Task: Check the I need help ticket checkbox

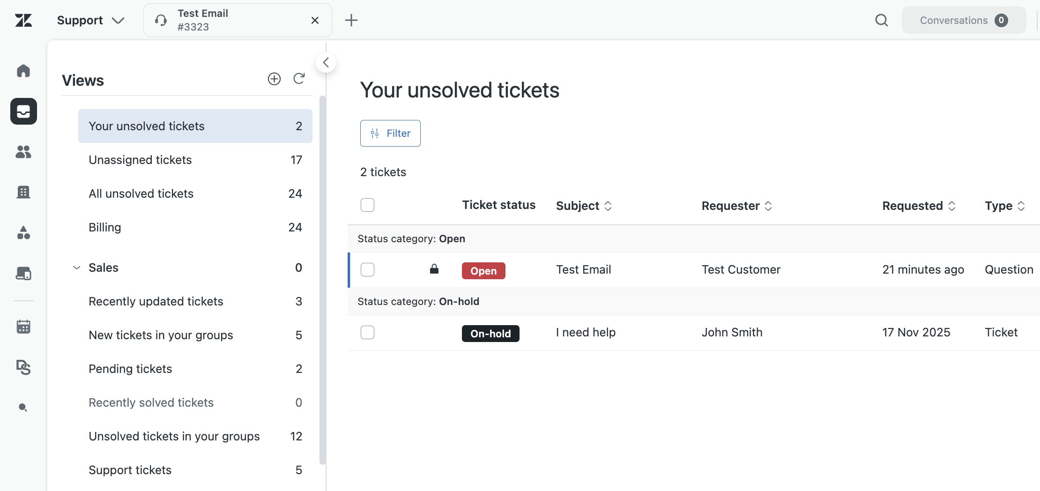Action: pos(367,332)
